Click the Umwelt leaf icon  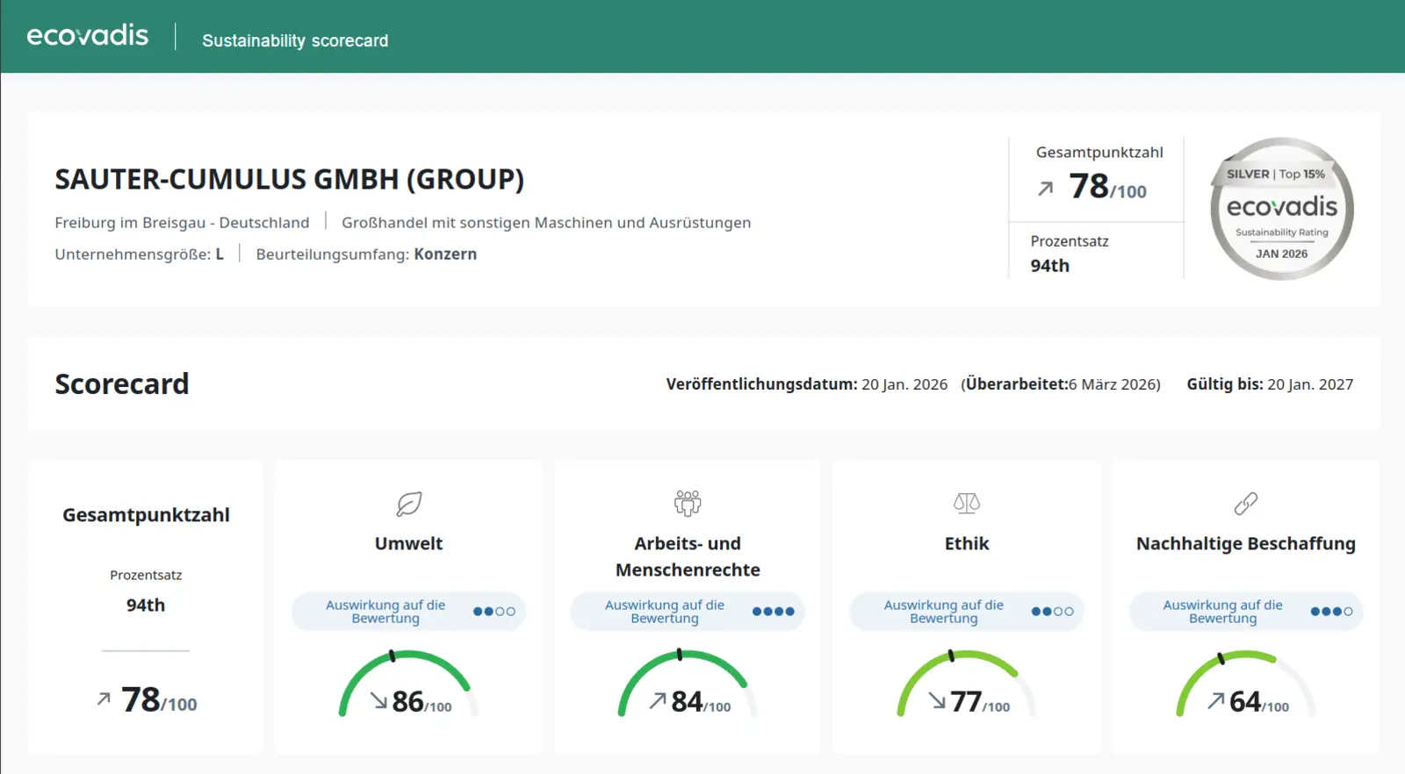[x=409, y=504]
